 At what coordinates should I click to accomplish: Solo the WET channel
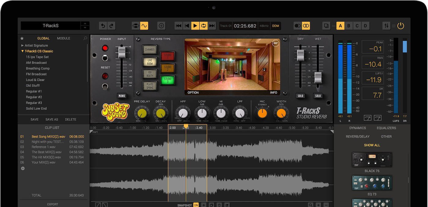click(318, 95)
